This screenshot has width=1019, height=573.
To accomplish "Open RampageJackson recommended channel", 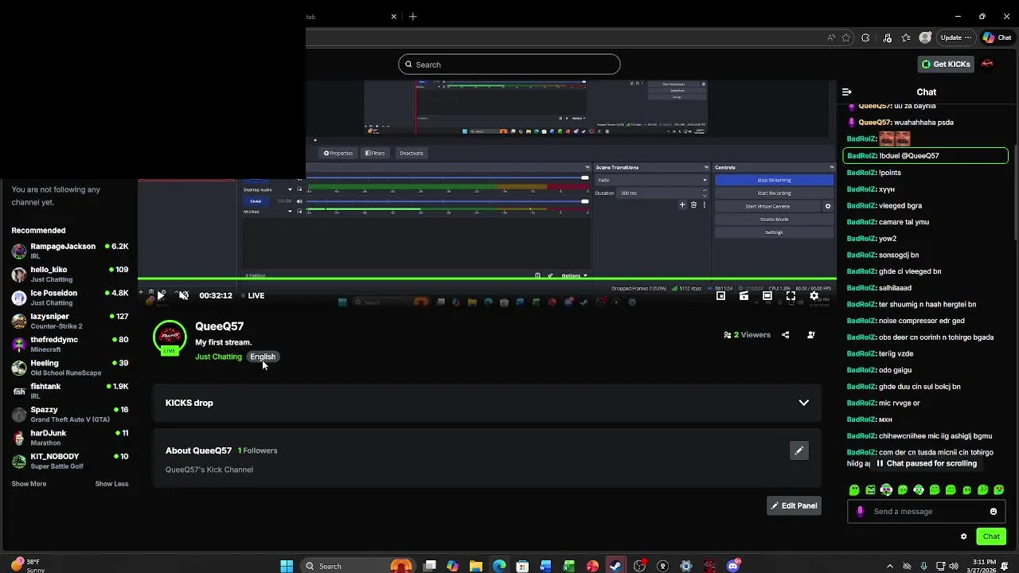I will 70,251.
